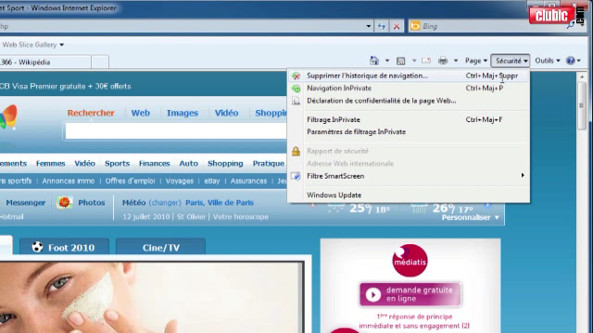Open the Auto section link
Viewport: 593px width, 333px height.
click(189, 164)
